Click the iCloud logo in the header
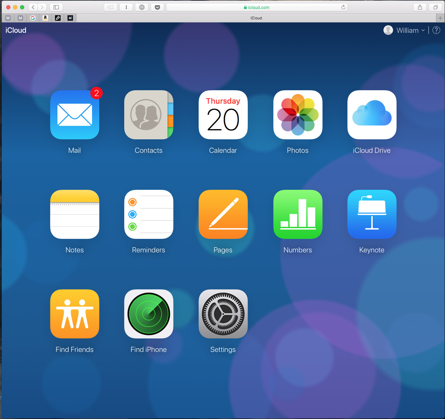 [16, 30]
